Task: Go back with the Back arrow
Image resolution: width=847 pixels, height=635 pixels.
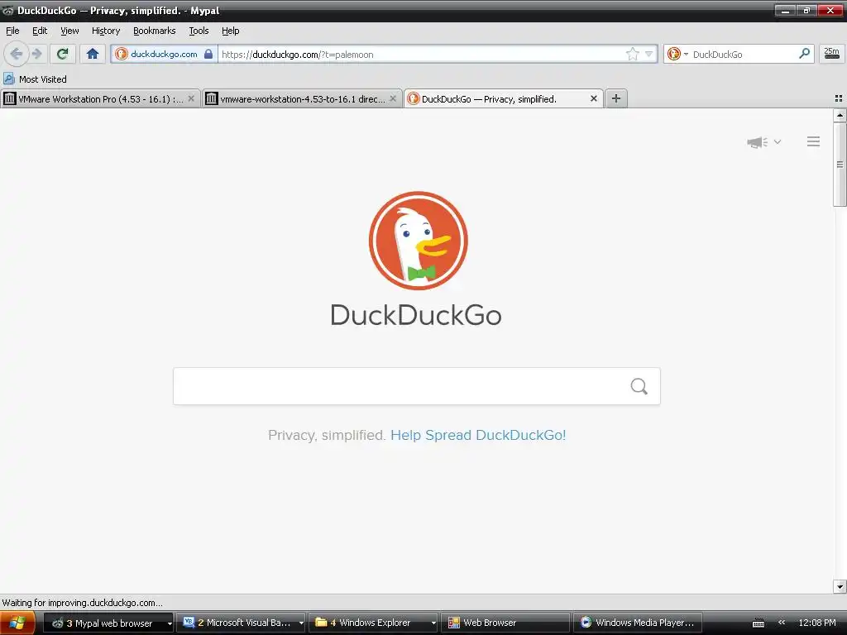Action: pos(17,54)
